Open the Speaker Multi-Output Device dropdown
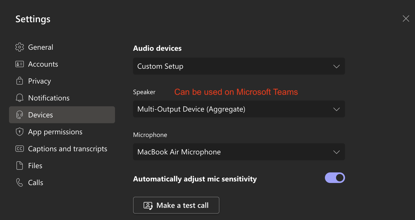The width and height of the screenshot is (415, 220). click(239, 109)
